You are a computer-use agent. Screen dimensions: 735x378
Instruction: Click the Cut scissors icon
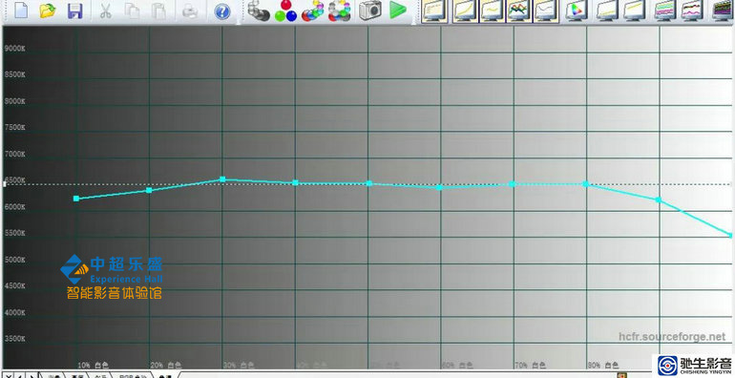point(105,10)
